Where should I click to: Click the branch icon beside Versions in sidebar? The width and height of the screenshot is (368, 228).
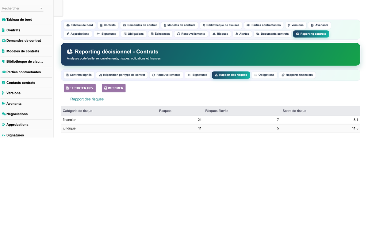click(3, 93)
